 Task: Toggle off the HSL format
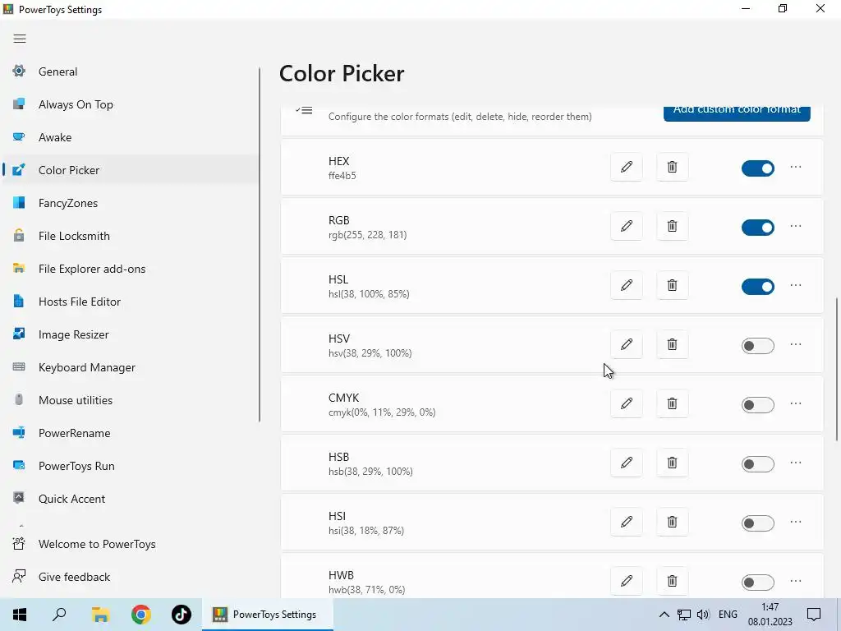click(758, 287)
